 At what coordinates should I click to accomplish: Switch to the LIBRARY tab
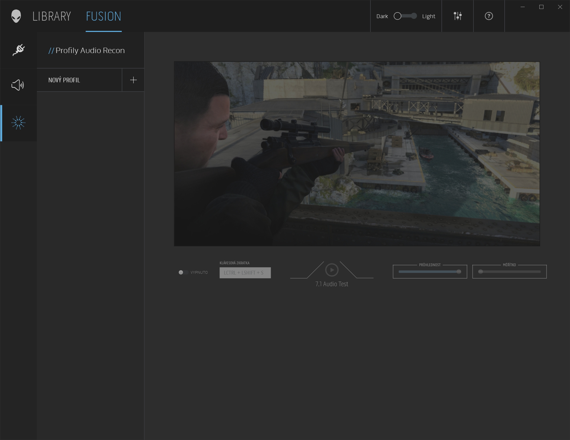51,16
